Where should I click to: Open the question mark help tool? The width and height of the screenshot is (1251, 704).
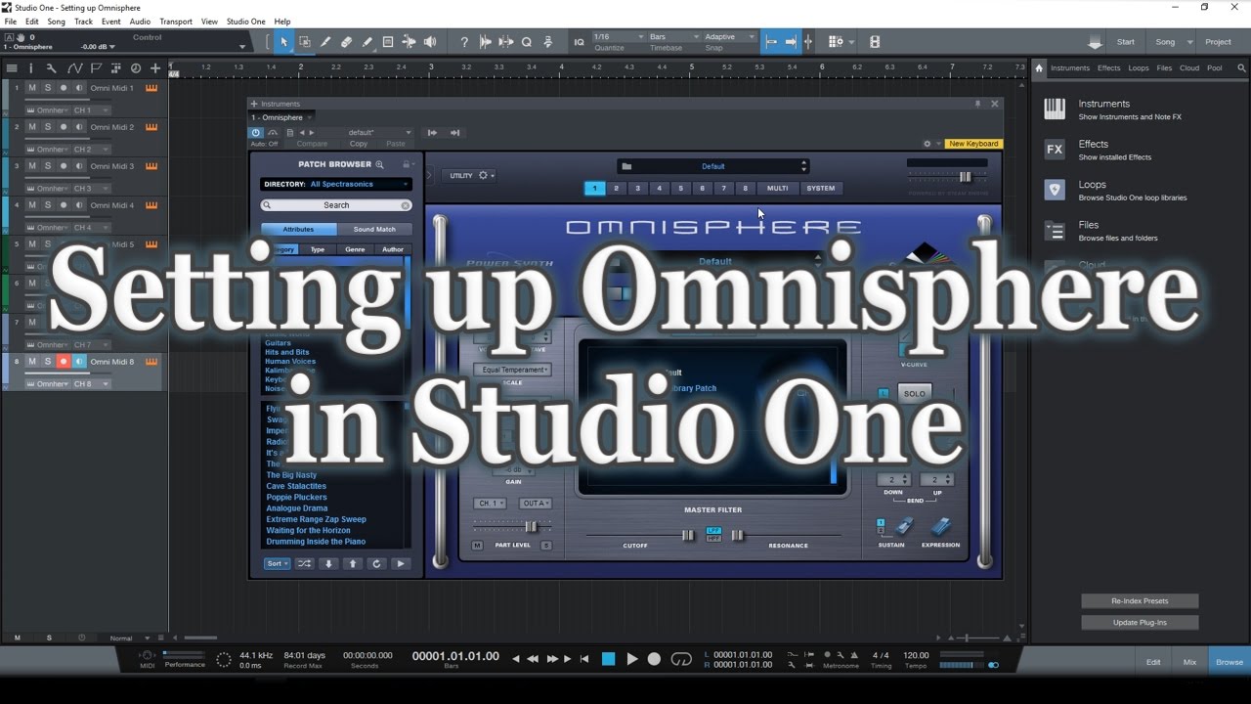click(x=464, y=42)
